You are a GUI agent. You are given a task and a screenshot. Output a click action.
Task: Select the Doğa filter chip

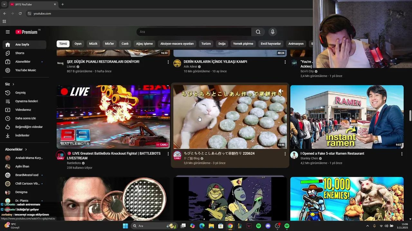pyautogui.click(x=222, y=44)
